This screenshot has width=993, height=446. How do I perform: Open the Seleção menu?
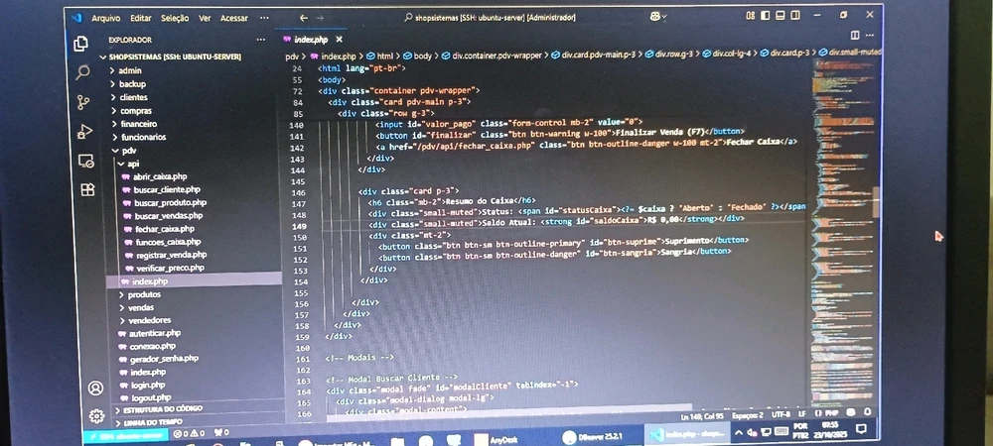point(174,18)
